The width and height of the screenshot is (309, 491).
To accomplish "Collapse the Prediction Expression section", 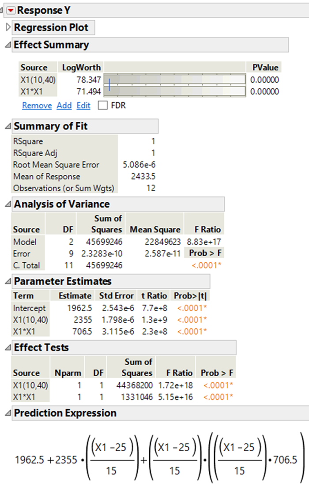I will point(8,413).
